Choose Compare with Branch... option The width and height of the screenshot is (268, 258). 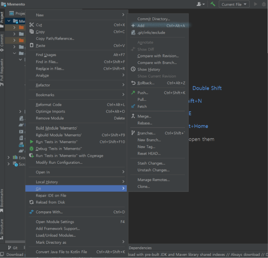coord(158,63)
